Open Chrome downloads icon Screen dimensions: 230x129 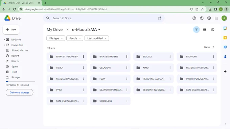point(210,9)
